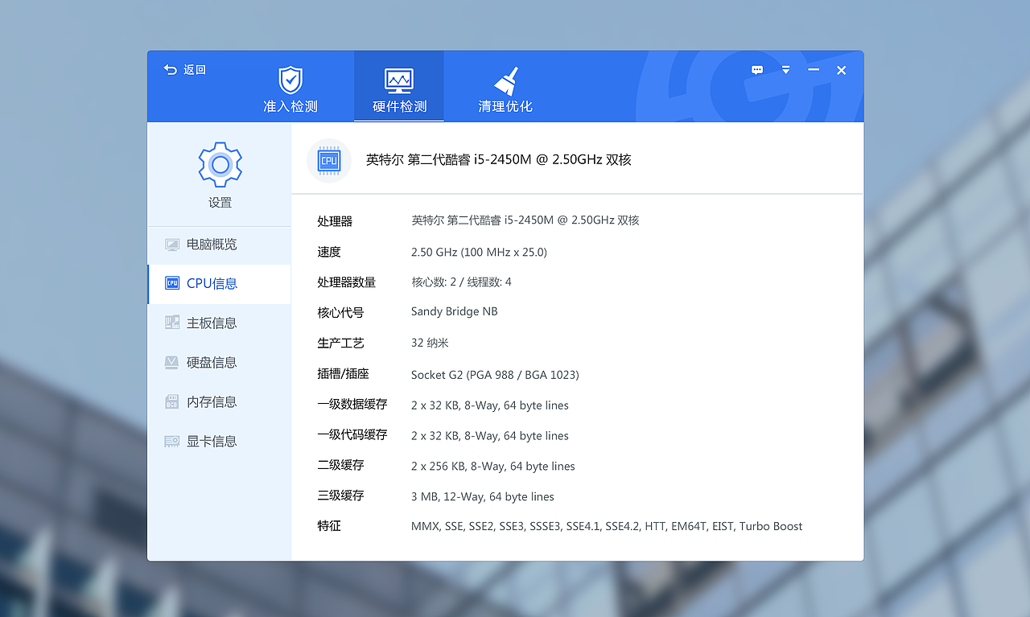Click the 硬盘信息 disk icon
The width and height of the screenshot is (1030, 617).
coord(171,362)
